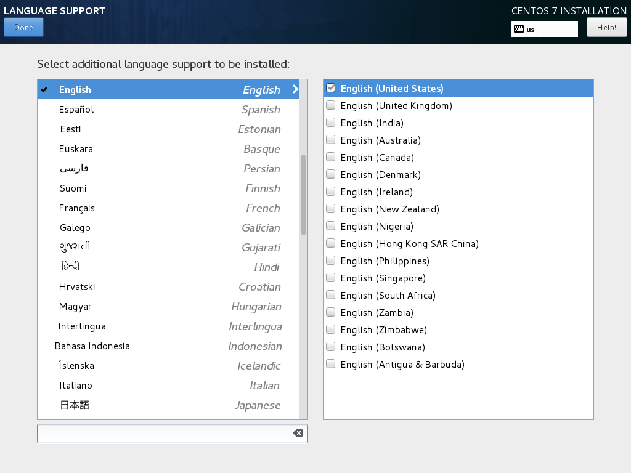Screen dimensions: 631x473
Task: Enable English (Australia) locale
Action: (x=330, y=139)
